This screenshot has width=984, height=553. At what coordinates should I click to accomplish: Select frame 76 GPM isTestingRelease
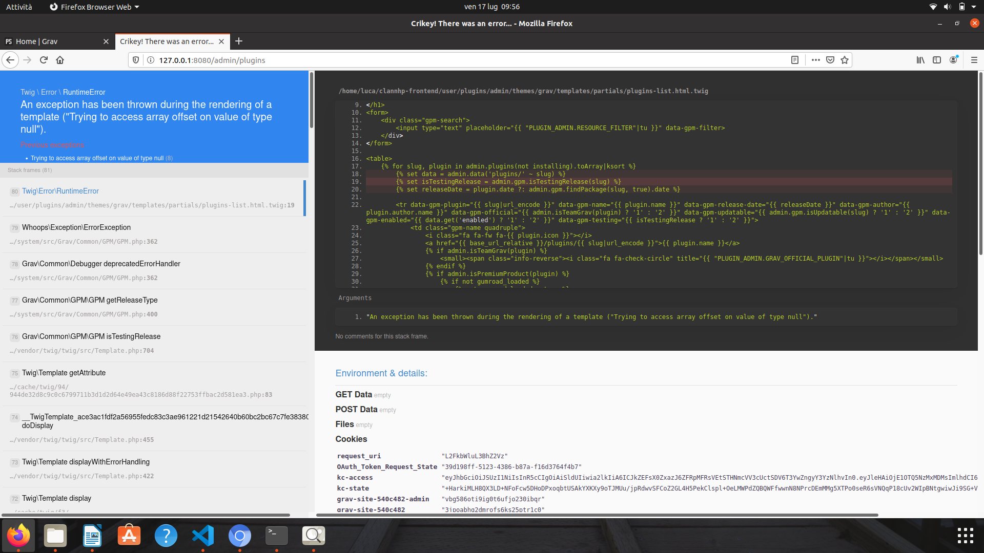point(153,343)
